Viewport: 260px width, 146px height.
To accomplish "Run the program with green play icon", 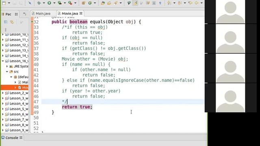I will [49, 3].
